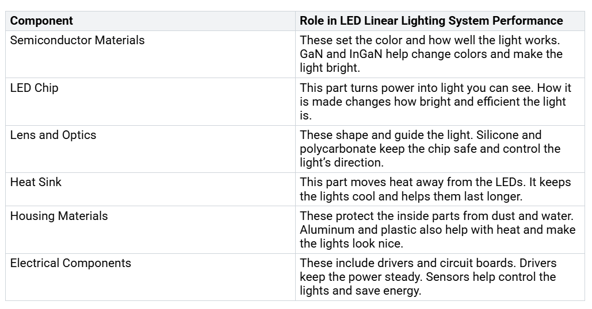The width and height of the screenshot is (592, 309).
Task: Click the Role in LED Linear Lighting header
Action: tap(431, 21)
